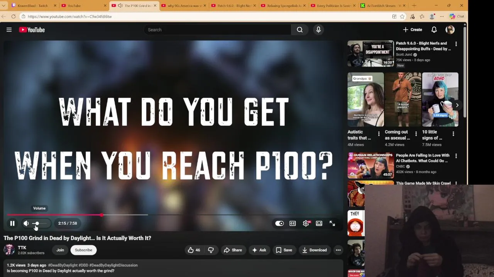The height and width of the screenshot is (277, 494).
Task: Pause the video
Action: [x=12, y=223]
